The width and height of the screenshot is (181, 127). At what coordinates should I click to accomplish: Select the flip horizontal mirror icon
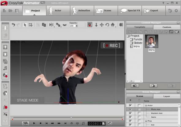click(x=51, y=25)
